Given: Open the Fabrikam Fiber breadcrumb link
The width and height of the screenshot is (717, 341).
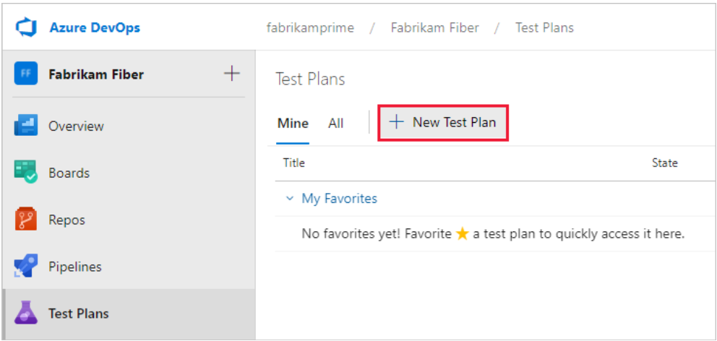Looking at the screenshot, I should [434, 28].
